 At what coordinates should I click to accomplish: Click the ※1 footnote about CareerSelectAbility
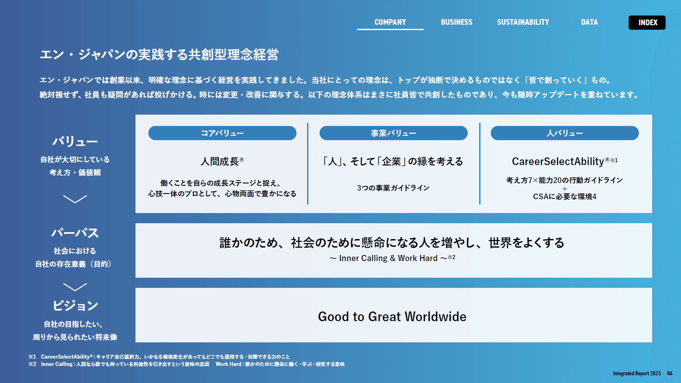[x=159, y=357]
